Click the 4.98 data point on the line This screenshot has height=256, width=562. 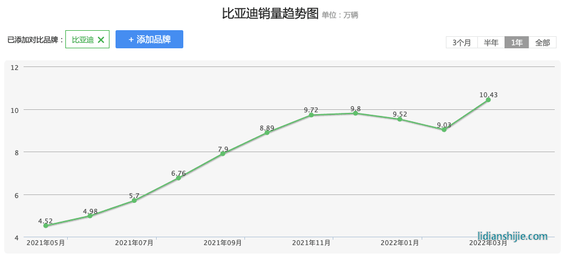point(90,216)
